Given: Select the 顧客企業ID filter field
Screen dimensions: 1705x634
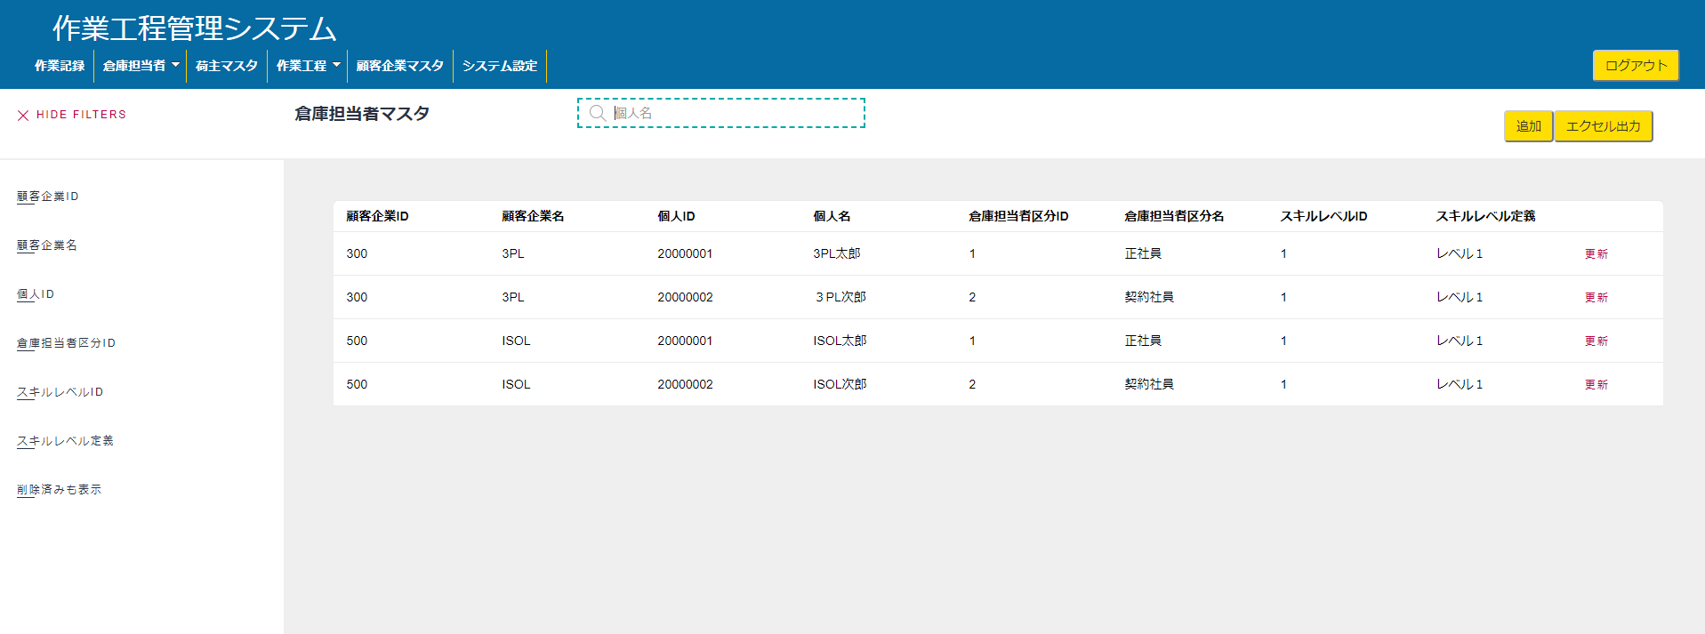Looking at the screenshot, I should tap(48, 197).
